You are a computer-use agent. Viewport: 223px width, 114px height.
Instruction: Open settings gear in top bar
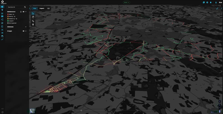coord(207,2)
